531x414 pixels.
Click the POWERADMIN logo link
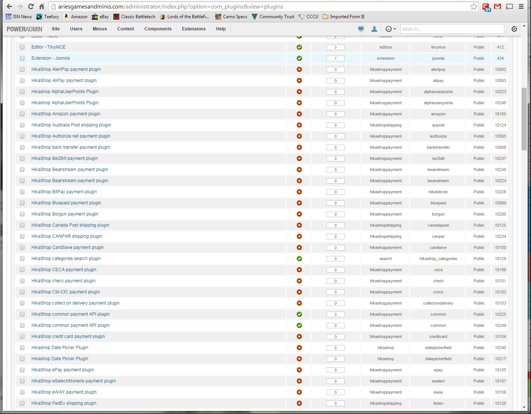point(24,29)
